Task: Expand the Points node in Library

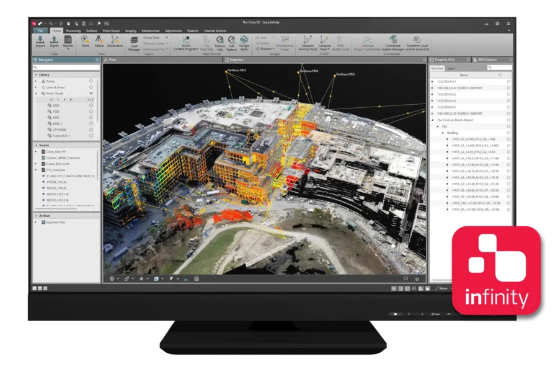Action: (35, 81)
